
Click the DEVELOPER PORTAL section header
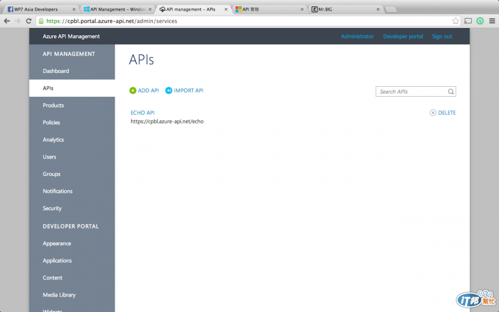pos(70,227)
